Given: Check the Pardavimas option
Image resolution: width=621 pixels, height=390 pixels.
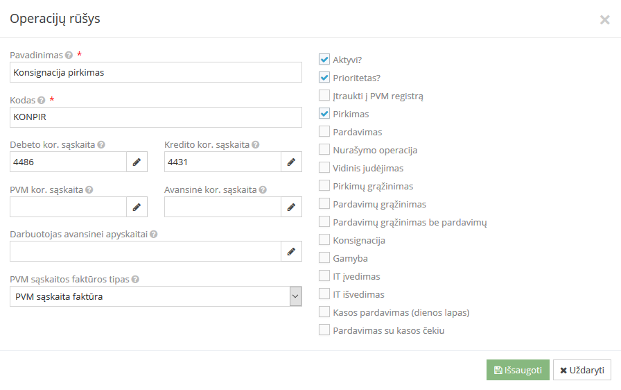Looking at the screenshot, I should (324, 132).
